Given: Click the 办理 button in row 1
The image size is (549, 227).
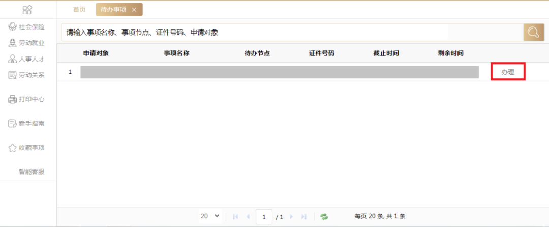Looking at the screenshot, I should pyautogui.click(x=508, y=72).
